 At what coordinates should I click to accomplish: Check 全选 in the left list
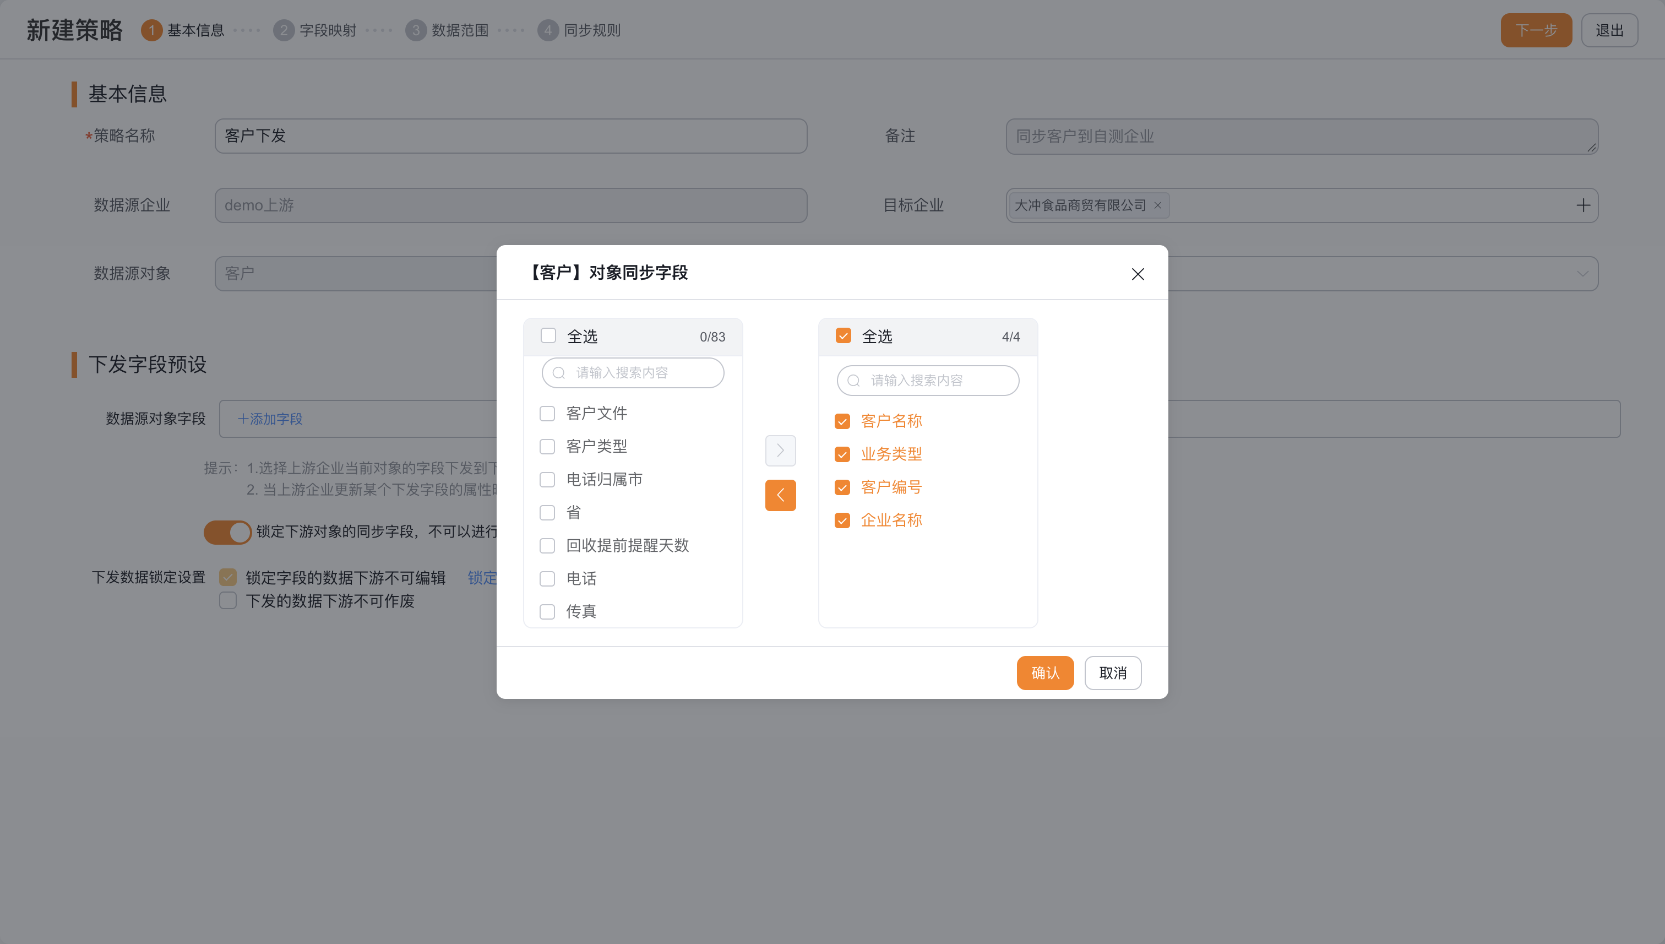point(548,336)
